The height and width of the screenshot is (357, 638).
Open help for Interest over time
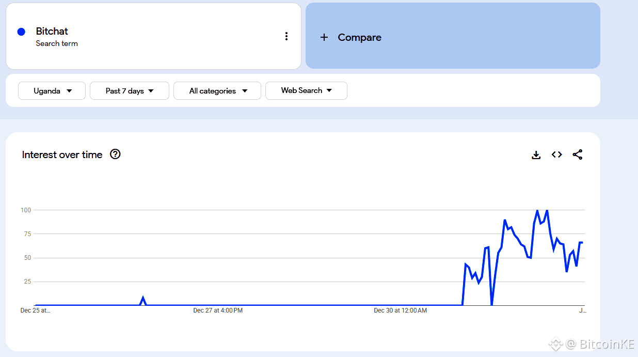point(115,154)
